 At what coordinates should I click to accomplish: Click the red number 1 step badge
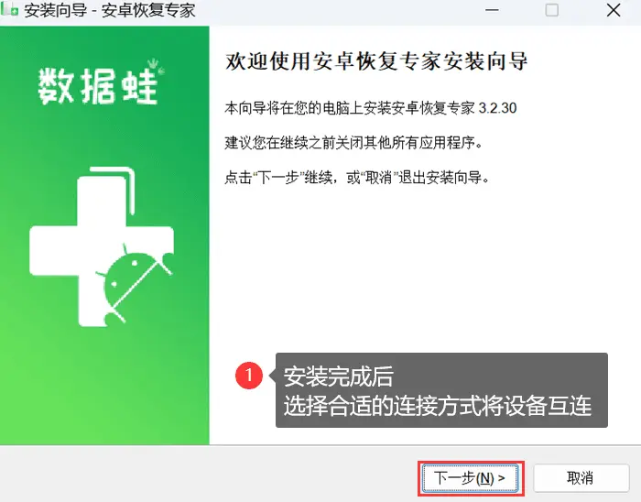pyautogui.click(x=249, y=375)
